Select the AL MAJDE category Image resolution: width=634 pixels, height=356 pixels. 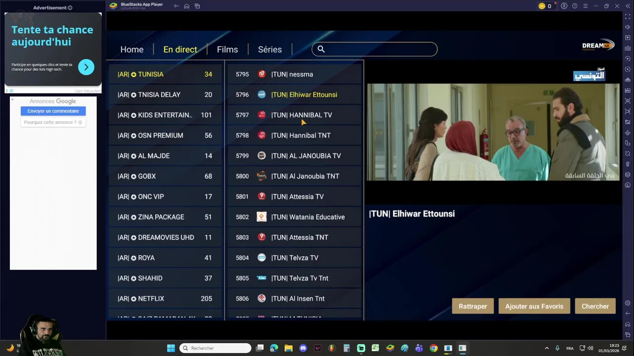pyautogui.click(x=165, y=156)
